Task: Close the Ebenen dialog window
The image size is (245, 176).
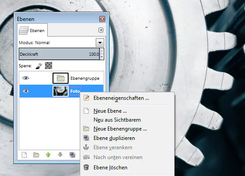Action: click(x=102, y=19)
